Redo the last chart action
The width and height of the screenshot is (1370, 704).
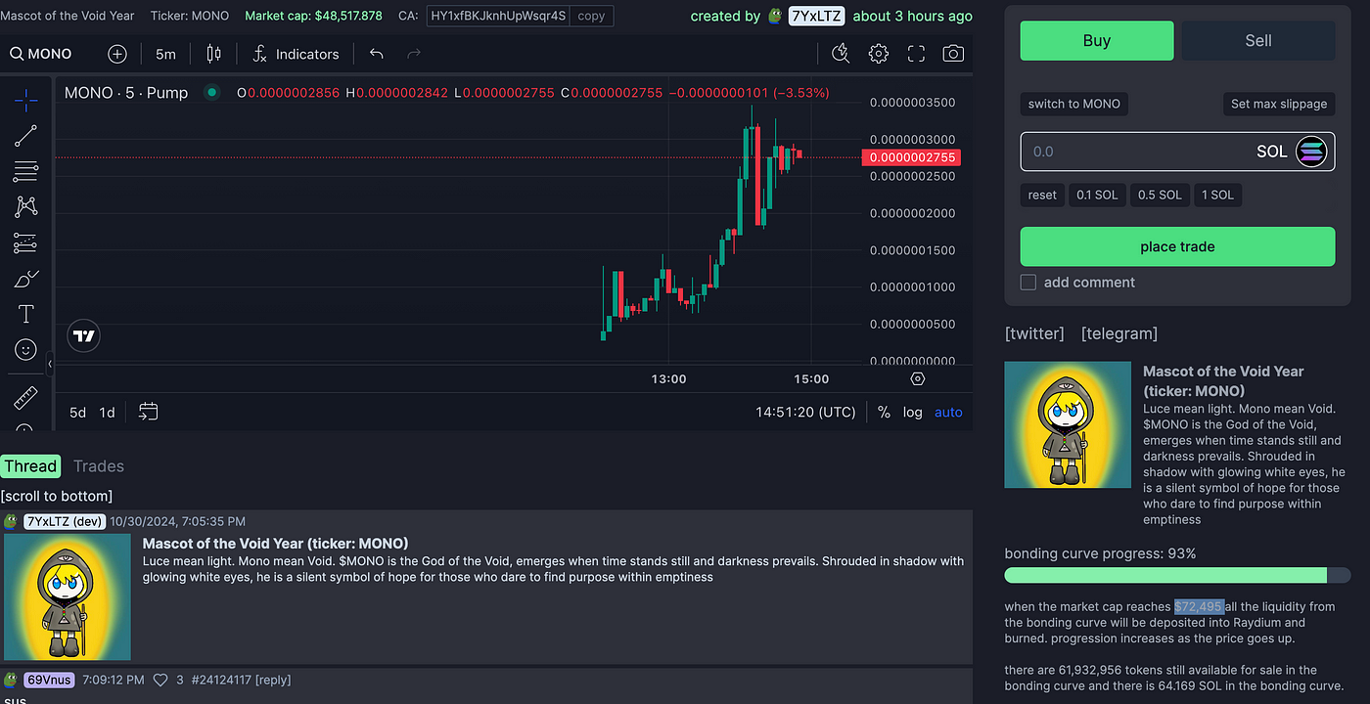click(414, 54)
